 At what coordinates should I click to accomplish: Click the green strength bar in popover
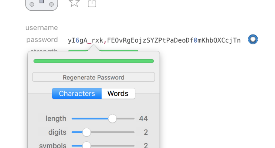pos(94,61)
